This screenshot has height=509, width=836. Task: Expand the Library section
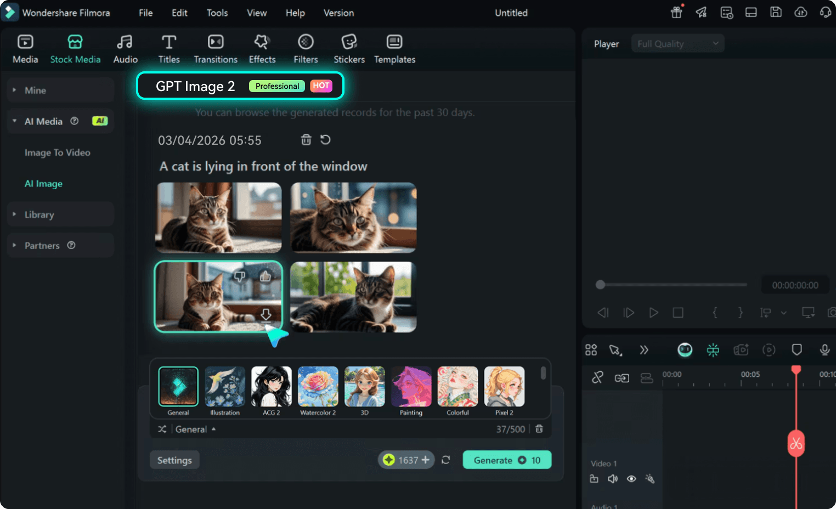60,214
